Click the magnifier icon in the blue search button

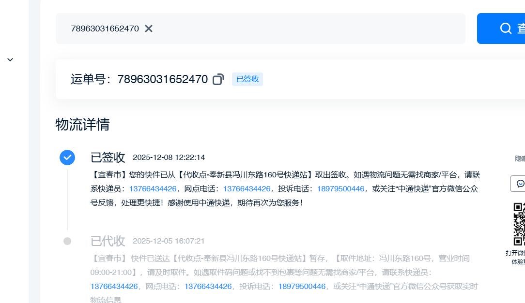click(506, 29)
